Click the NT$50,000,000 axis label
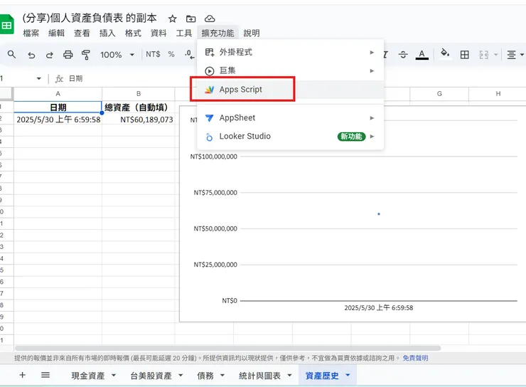 coord(215,228)
